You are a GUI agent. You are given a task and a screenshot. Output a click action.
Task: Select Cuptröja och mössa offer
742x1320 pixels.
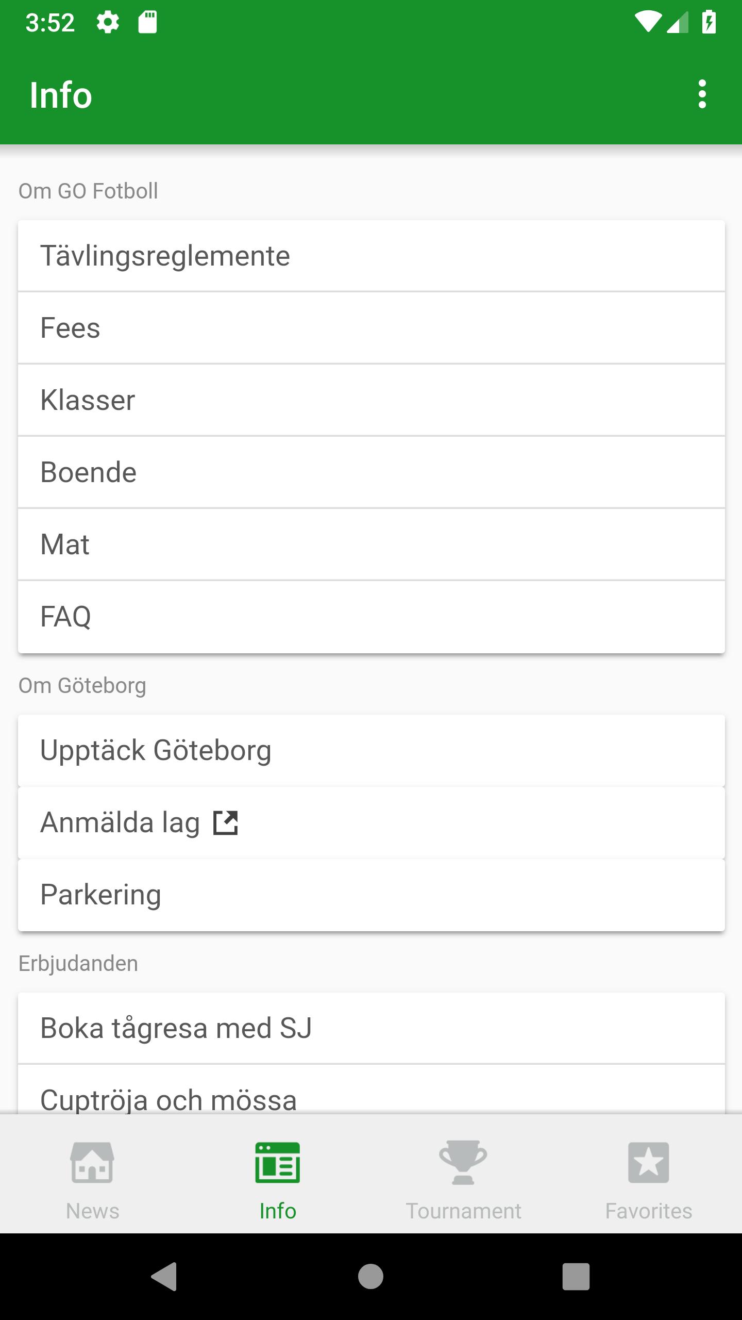coord(372,1089)
